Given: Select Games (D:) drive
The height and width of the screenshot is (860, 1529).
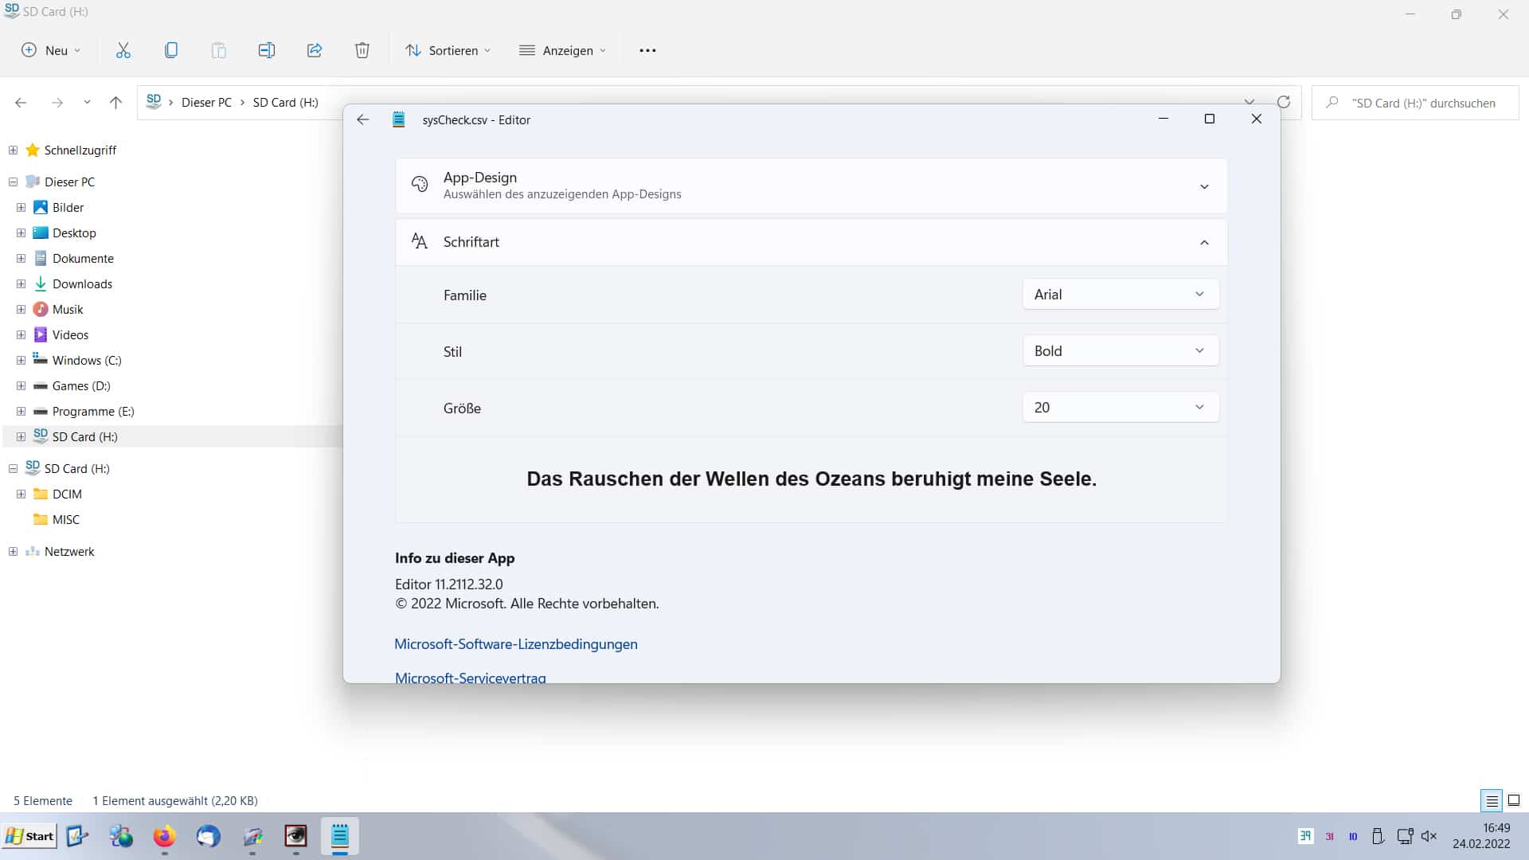Looking at the screenshot, I should 81,385.
